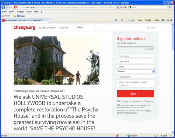Click the Google search provider icon
This screenshot has width=175, height=138.
129,7
